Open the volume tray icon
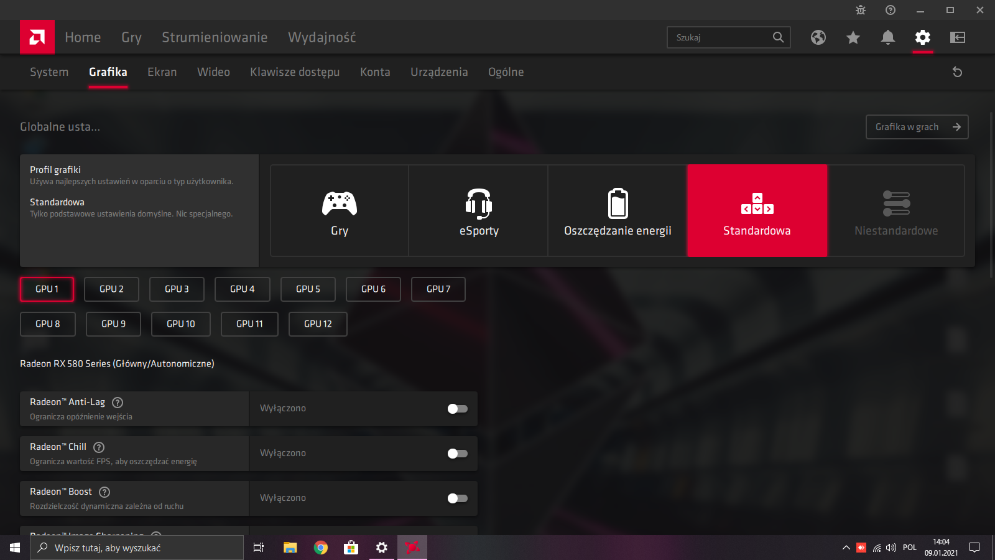 pyautogui.click(x=891, y=548)
